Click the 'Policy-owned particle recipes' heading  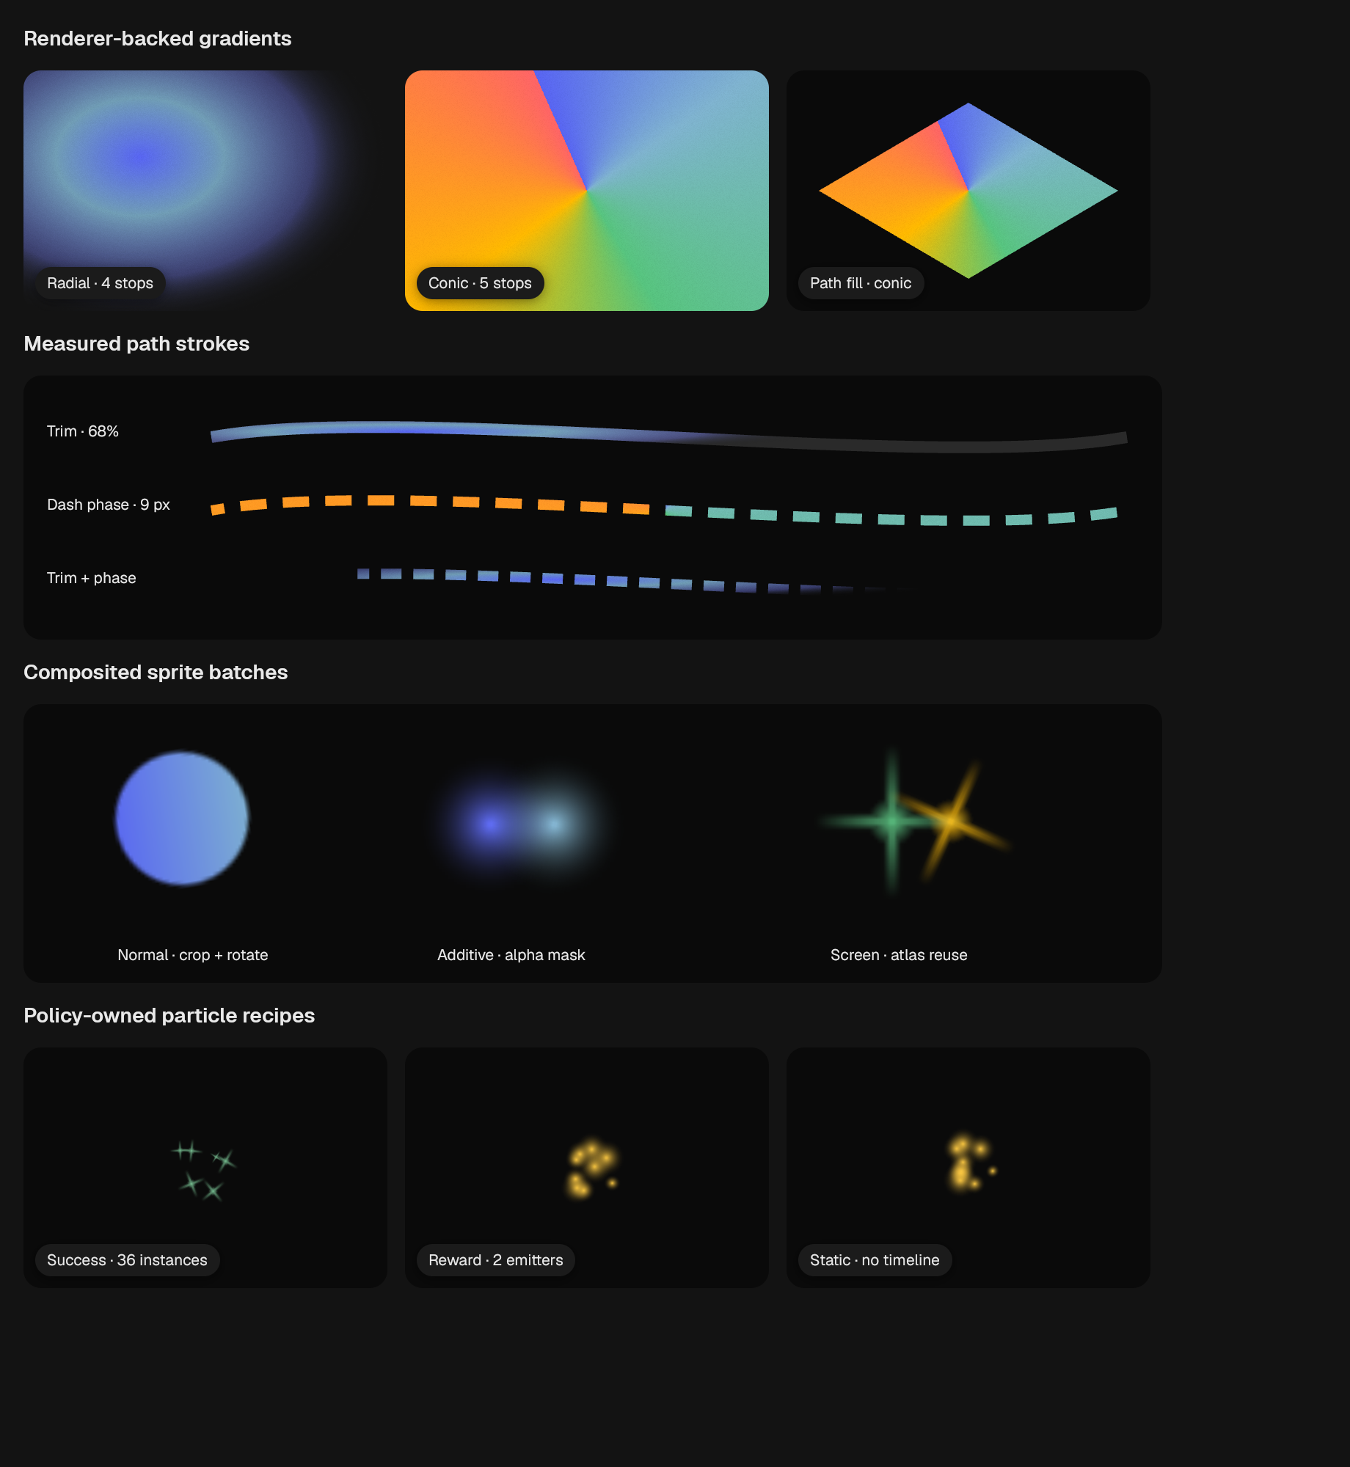coord(169,1015)
